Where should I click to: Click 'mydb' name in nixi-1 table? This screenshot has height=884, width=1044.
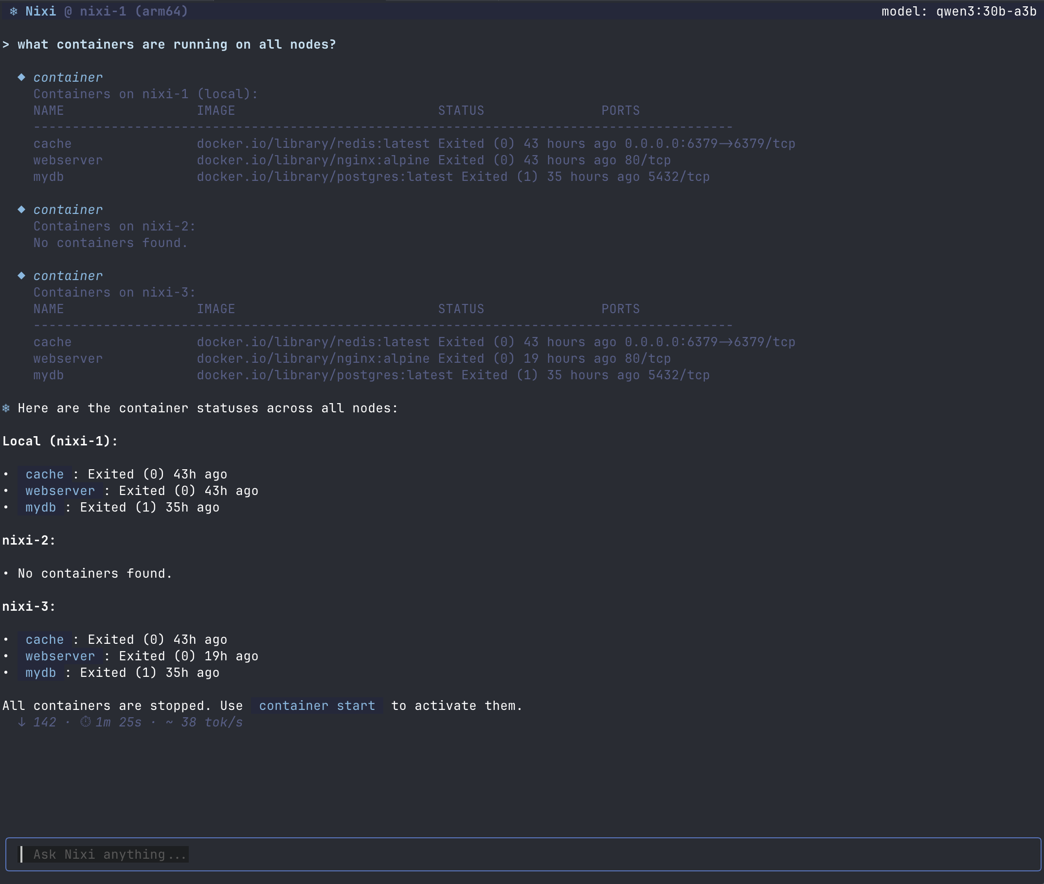49,177
